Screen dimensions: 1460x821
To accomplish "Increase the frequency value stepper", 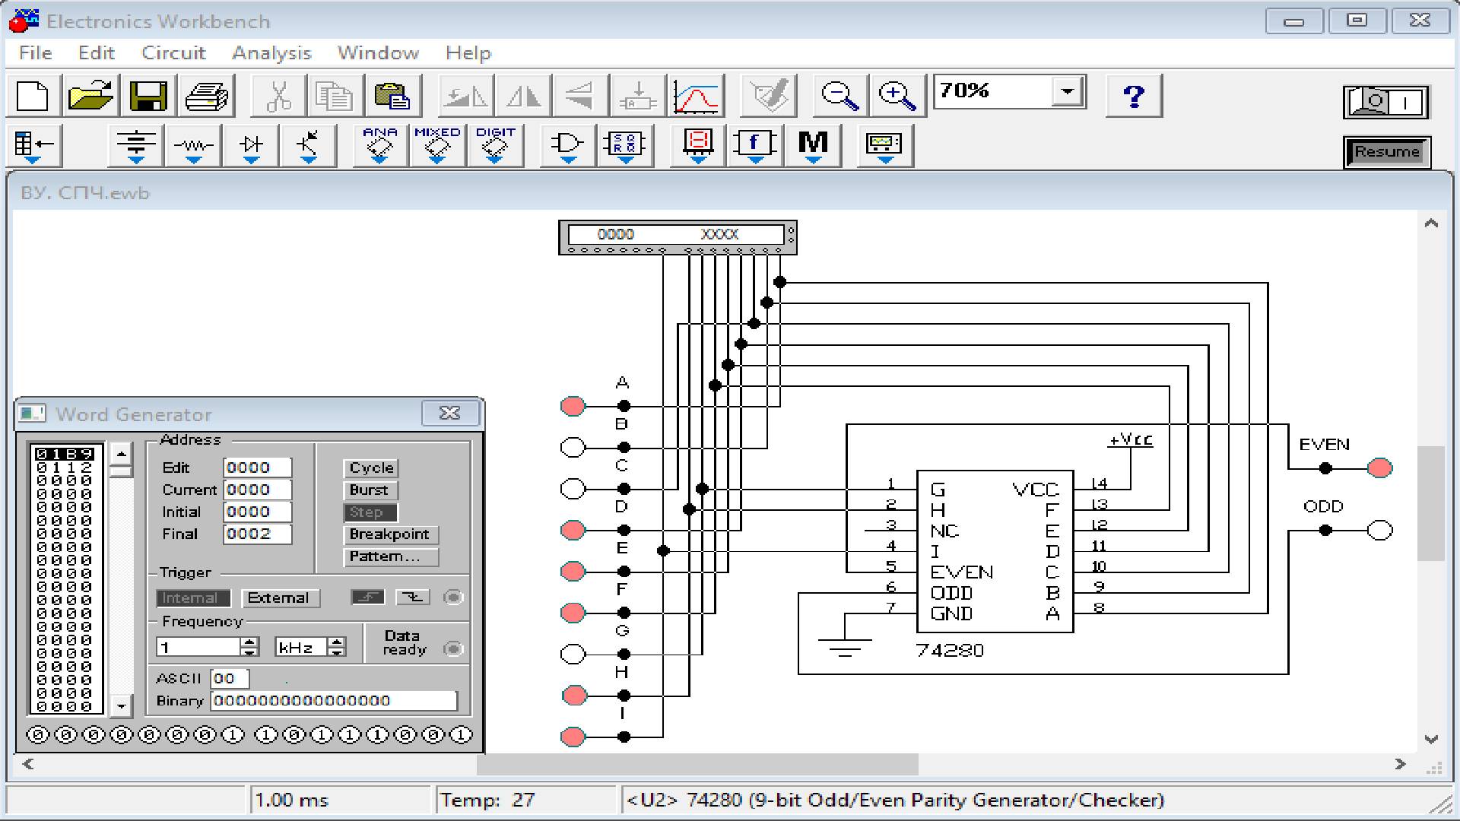I will (x=249, y=642).
